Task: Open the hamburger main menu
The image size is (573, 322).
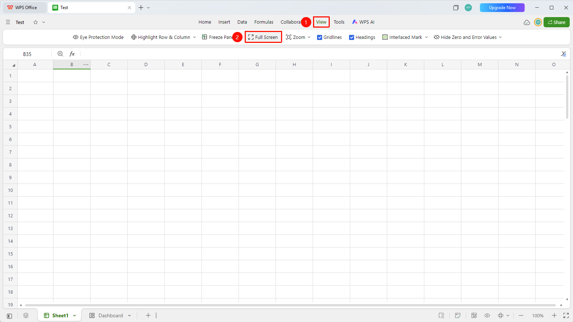Action: pyautogui.click(x=8, y=22)
